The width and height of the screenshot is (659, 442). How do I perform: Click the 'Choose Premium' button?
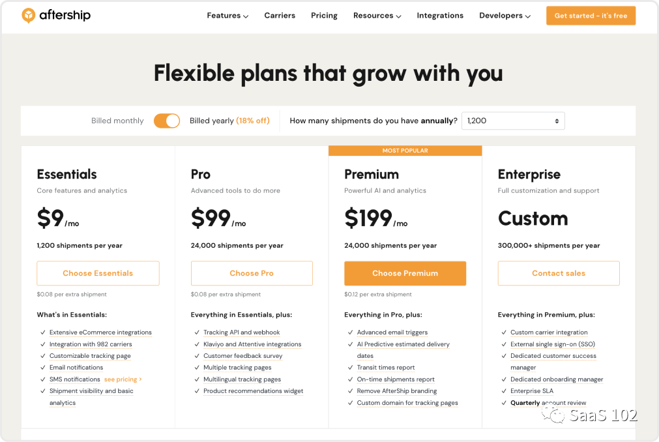pos(405,273)
